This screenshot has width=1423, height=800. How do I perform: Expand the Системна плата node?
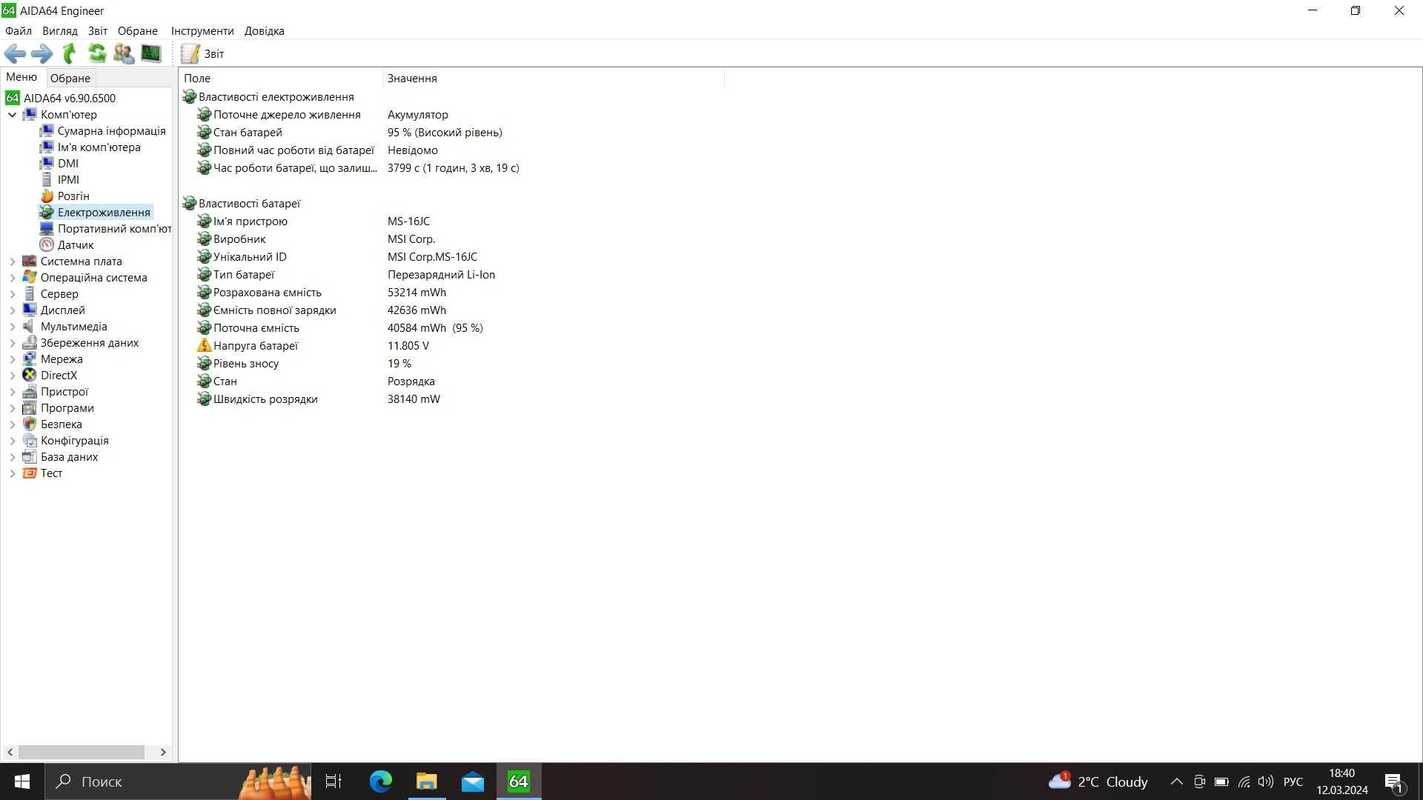12,261
